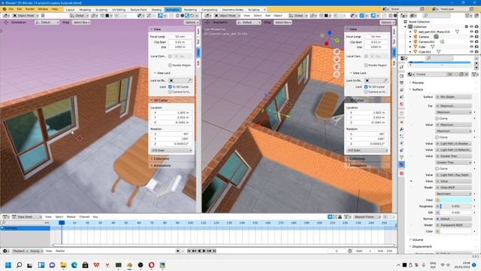
Task: Open File Explorer from the taskbar
Action: click(x=63, y=265)
